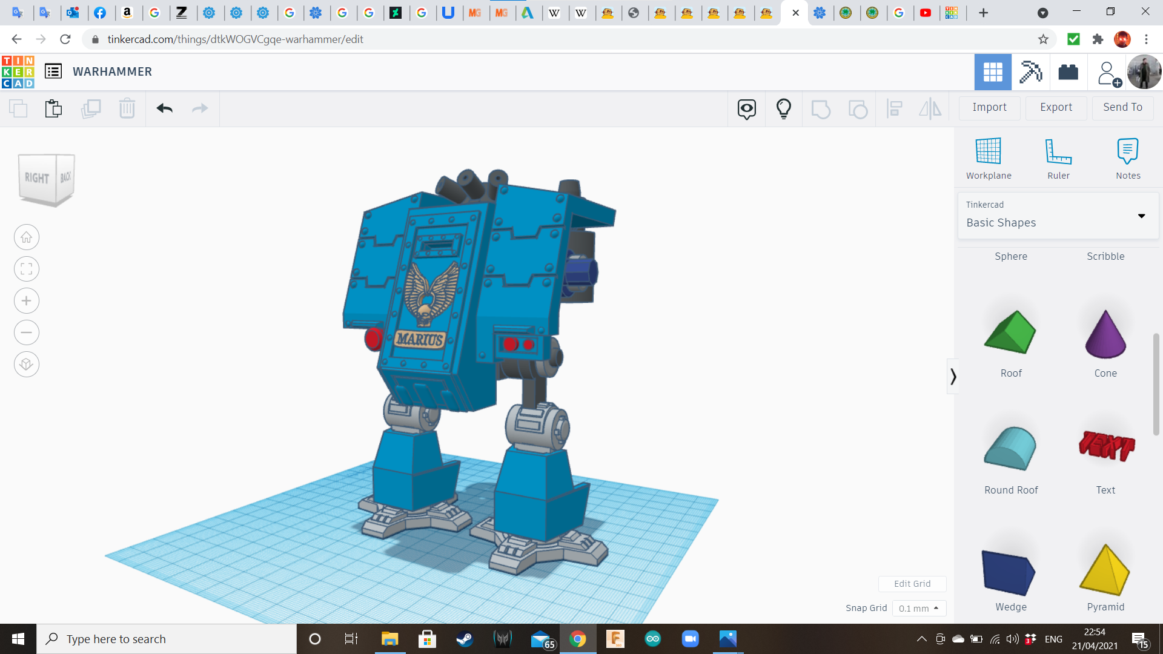
Task: Click Home view button
Action: pos(27,237)
